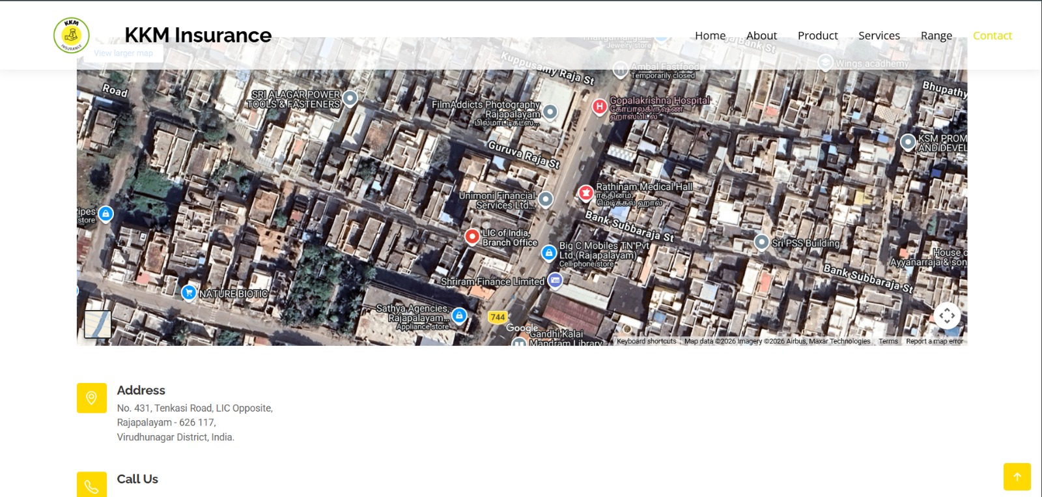Click the View larger map link
Image resolution: width=1042 pixels, height=497 pixels.
[123, 53]
